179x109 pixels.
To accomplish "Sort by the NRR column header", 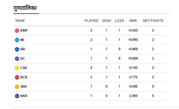I will tap(133, 20).
